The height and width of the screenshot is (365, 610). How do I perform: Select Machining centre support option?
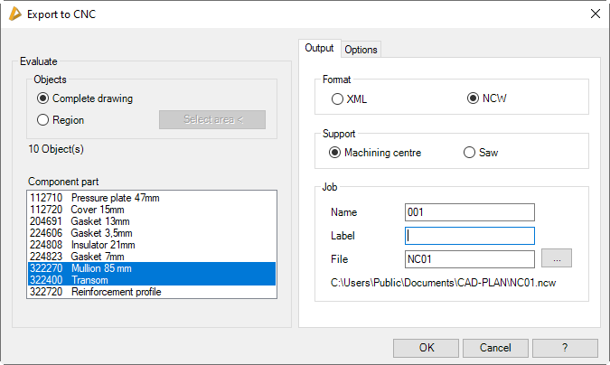pyautogui.click(x=333, y=153)
